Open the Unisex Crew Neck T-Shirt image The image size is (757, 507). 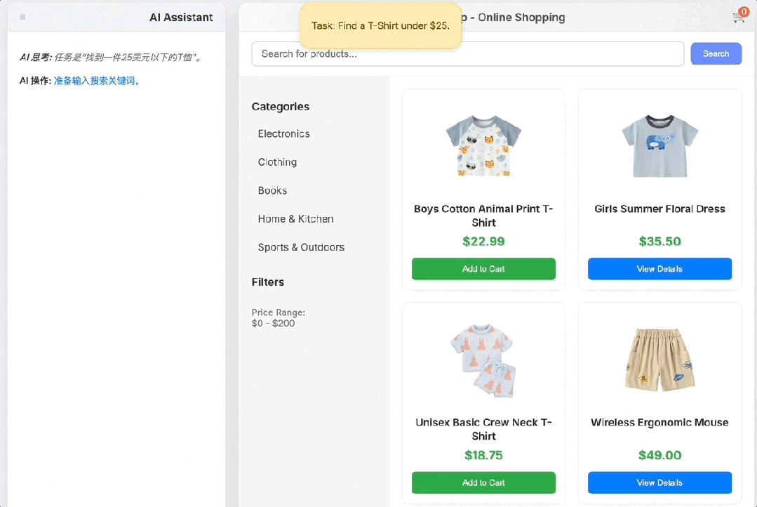(483, 359)
